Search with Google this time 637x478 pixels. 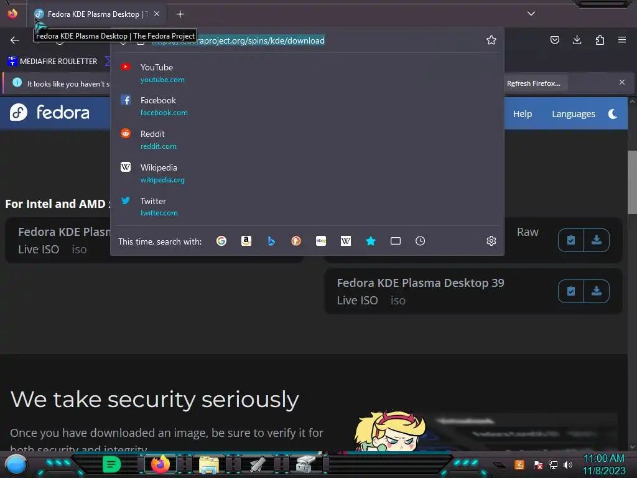221,241
